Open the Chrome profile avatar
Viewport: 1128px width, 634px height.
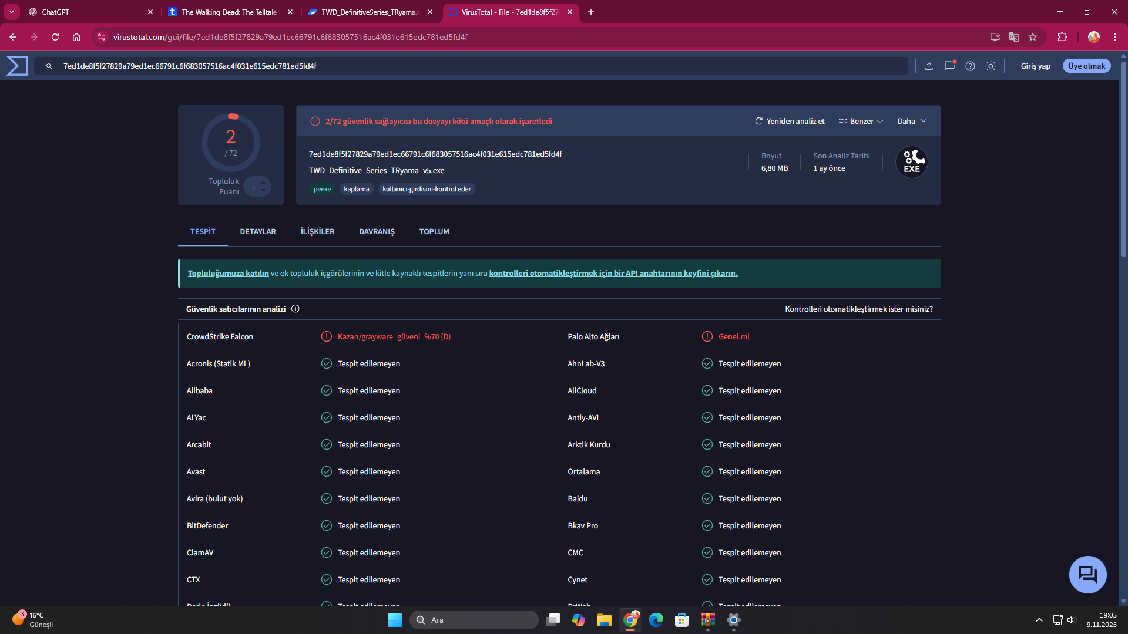pos(1093,37)
